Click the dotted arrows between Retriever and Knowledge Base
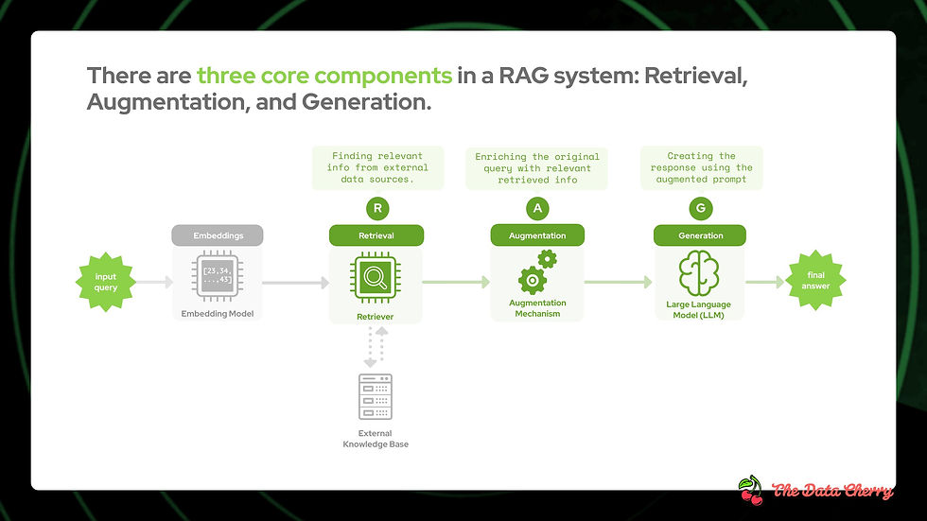The width and height of the screenshot is (927, 521). 376,347
